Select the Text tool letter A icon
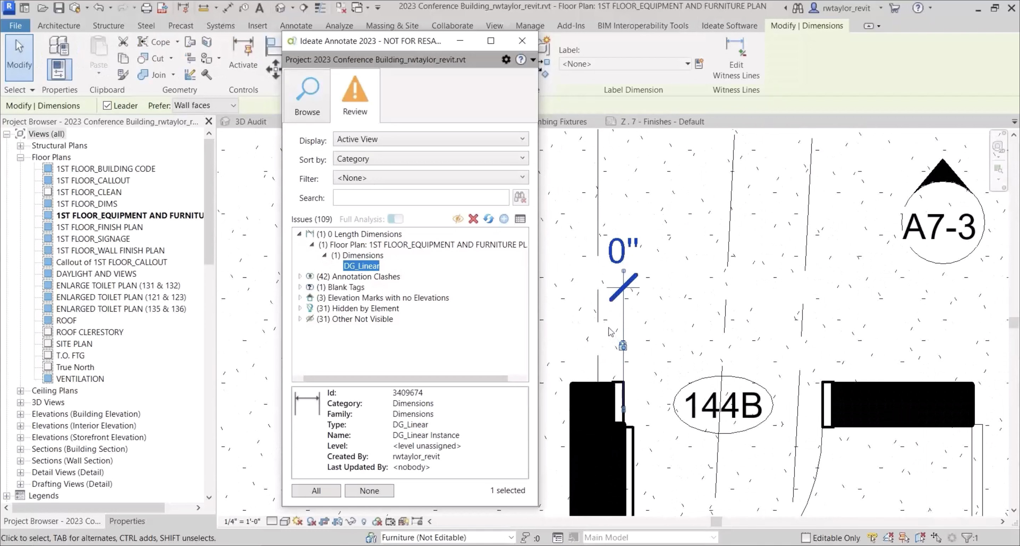1020x546 pixels. [x=259, y=7]
